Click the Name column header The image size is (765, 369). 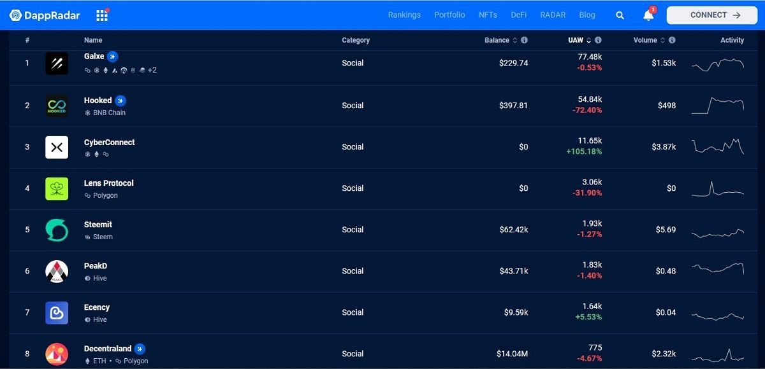point(93,40)
